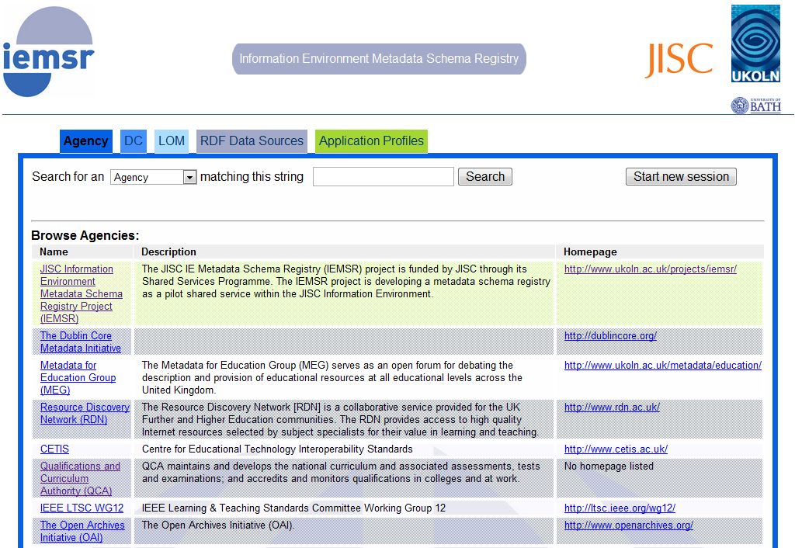
Task: Open the IEEE LTSC WG12 link
Action: pos(82,508)
